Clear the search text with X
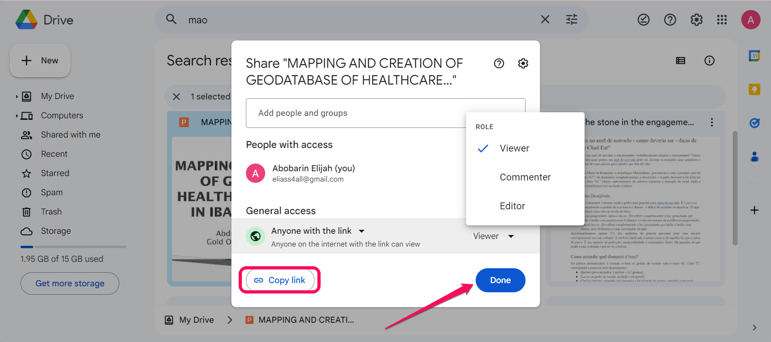Screen dimensions: 771x342 pos(545,19)
